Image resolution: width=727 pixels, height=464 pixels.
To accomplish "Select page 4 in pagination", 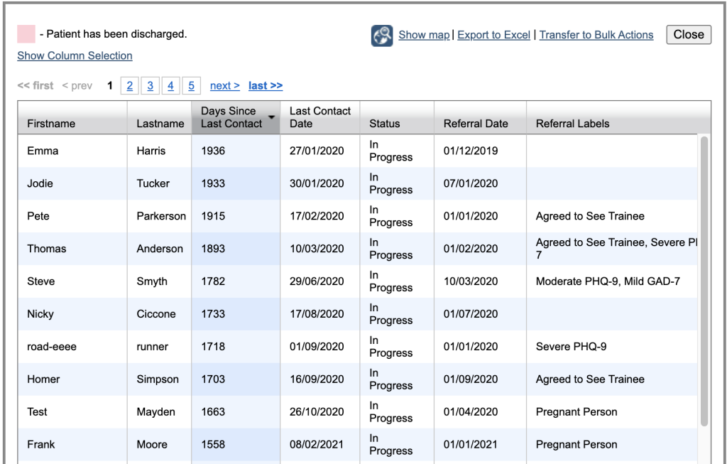I will point(170,86).
